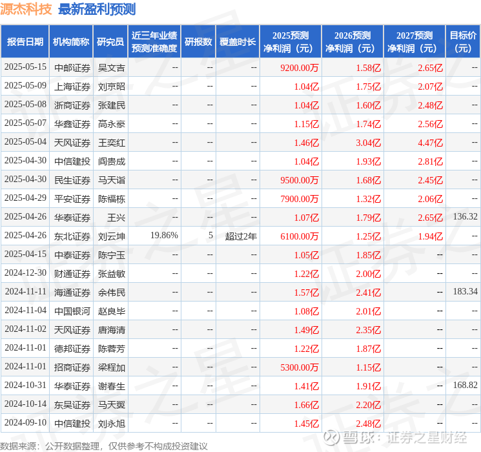
Task: Click the 覆盖时长 column header
Action: 238,42
